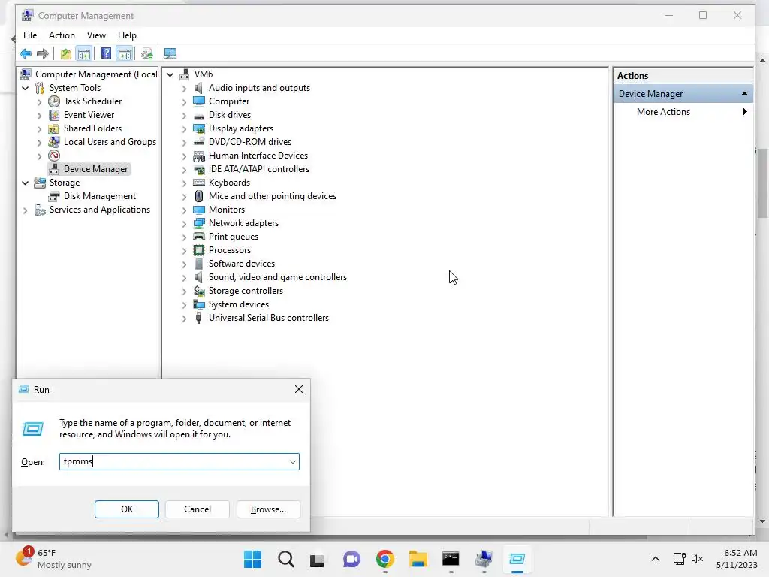Click the Disk drives device icon

[x=198, y=115]
